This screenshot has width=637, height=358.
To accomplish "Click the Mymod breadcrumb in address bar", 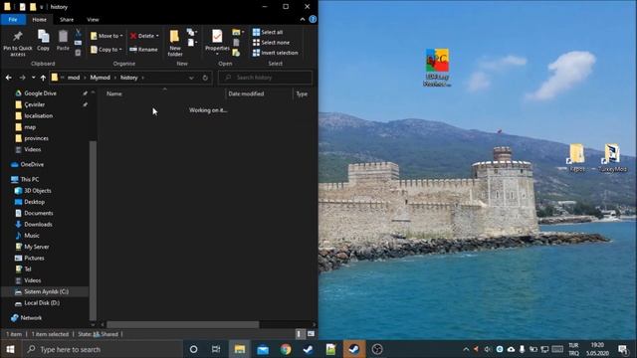I will (100, 78).
